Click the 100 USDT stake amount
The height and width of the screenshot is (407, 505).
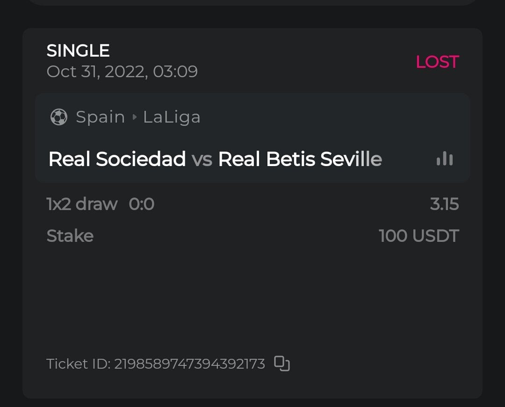[x=419, y=236]
